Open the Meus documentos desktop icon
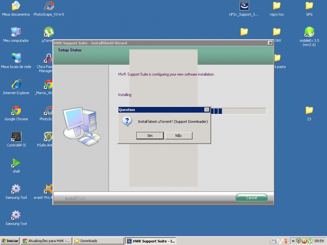This screenshot has width=327, height=245. [x=16, y=9]
